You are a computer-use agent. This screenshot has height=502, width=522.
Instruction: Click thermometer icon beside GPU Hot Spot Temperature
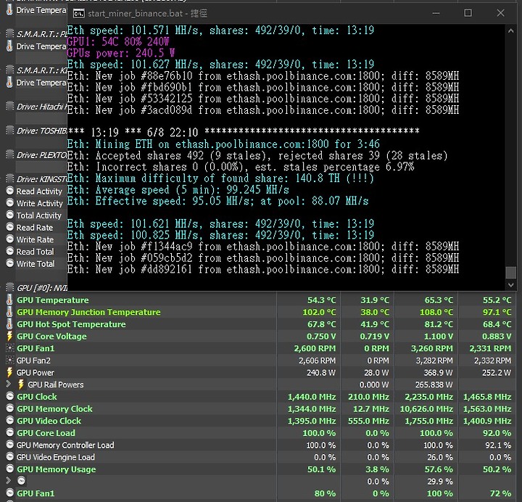pos(9,324)
